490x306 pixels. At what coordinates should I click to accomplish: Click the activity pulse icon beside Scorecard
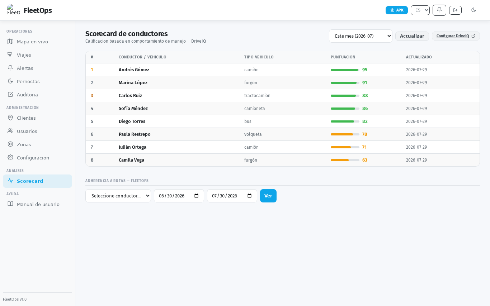(10, 181)
